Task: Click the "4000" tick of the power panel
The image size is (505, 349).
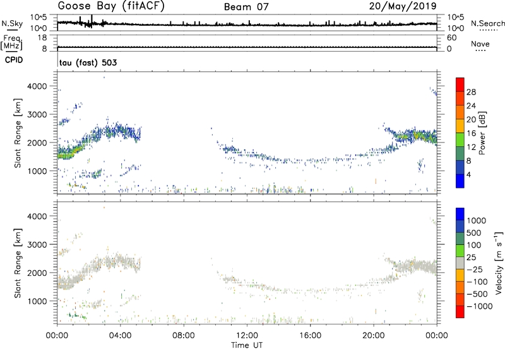Action: (37, 86)
